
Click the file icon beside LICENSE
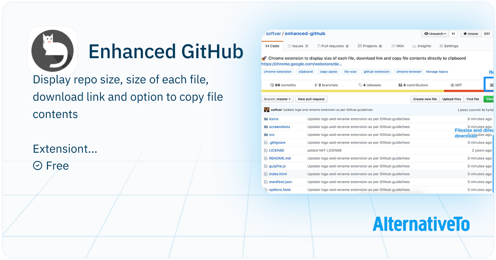coord(266,150)
